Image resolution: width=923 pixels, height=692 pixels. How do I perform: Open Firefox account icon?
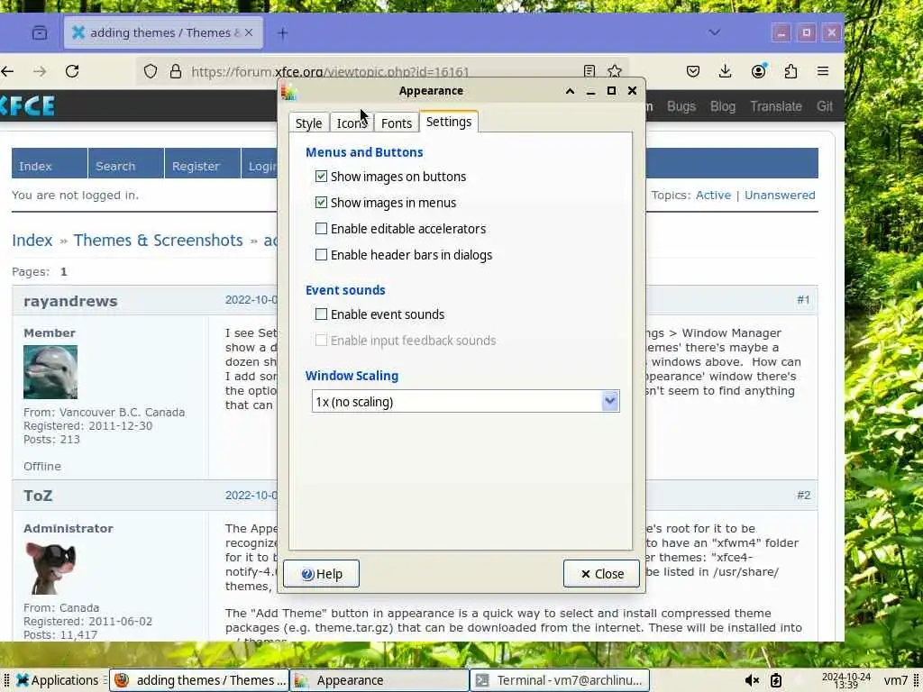[x=759, y=70]
